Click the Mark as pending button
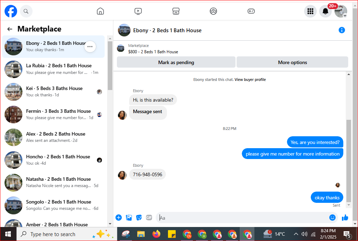This screenshot has height=241, width=358. [176, 62]
